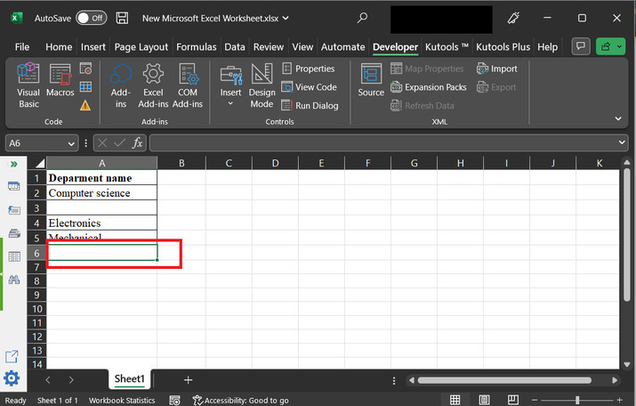Select the Deparment name header cell
Viewport: 636px width, 406px height.
[101, 178]
